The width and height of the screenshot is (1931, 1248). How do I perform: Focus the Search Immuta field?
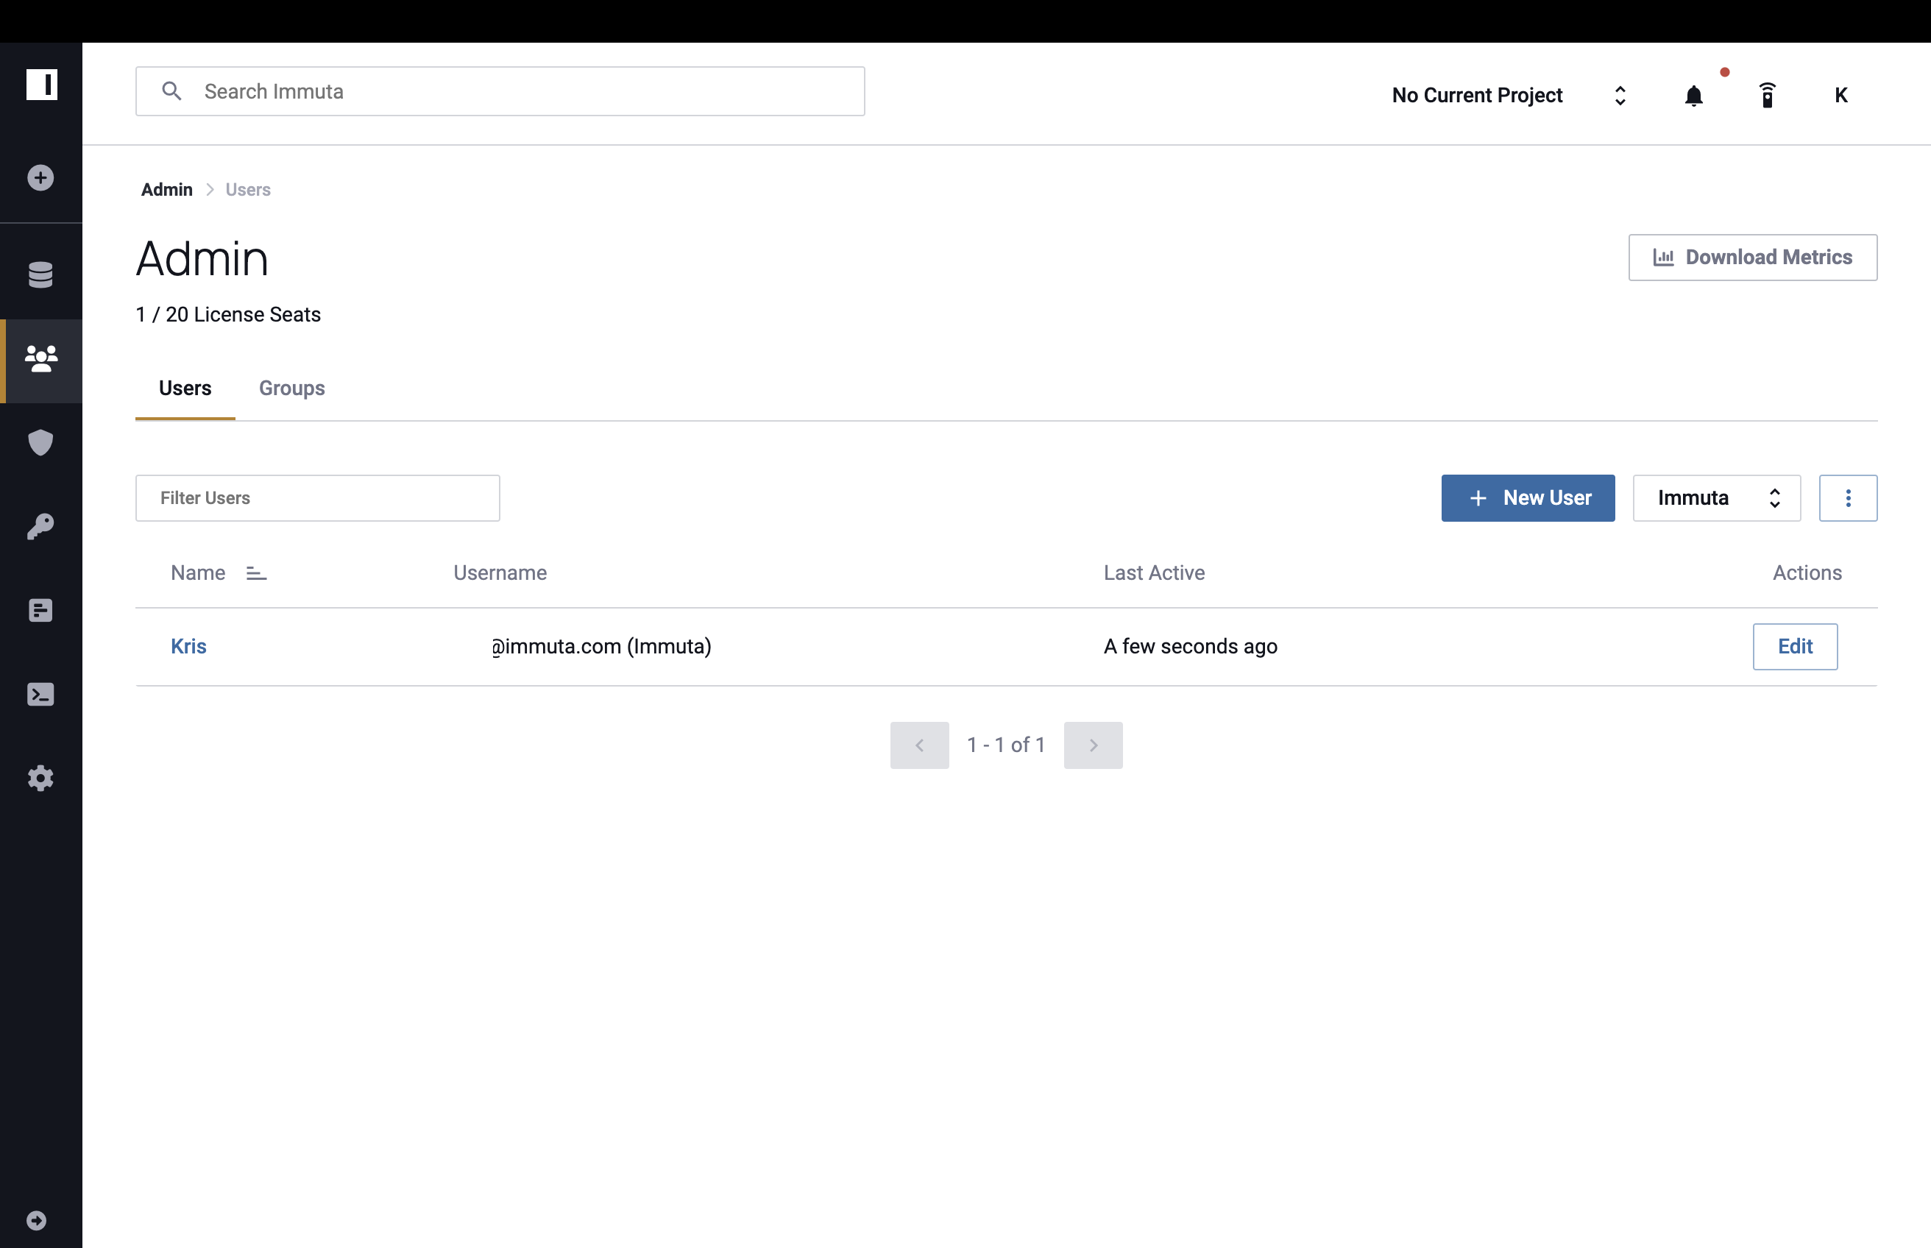500,91
